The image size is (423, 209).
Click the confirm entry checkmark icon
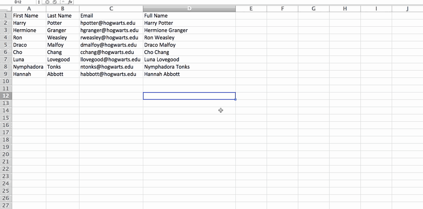coord(55,2)
